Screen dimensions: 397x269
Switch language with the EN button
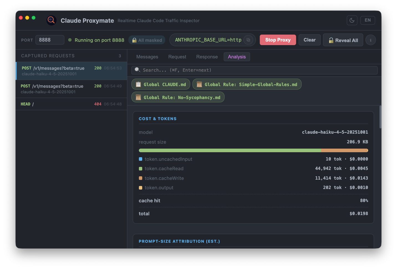pyautogui.click(x=368, y=20)
